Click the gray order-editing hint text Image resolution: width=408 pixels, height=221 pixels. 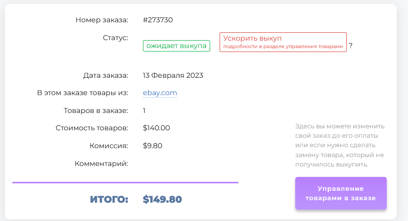pyautogui.click(x=339, y=145)
